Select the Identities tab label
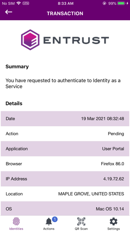The height and width of the screenshot is (231, 130). click(16, 228)
